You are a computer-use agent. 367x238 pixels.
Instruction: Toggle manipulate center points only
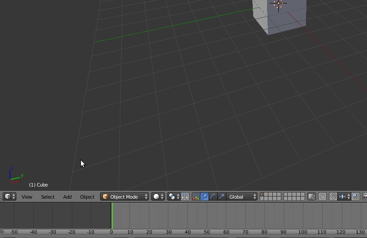click(x=185, y=196)
